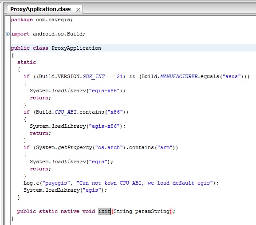Close the ProxyApplication.class tab
Image resolution: width=256 pixels, height=225 pixels.
pos(78,10)
